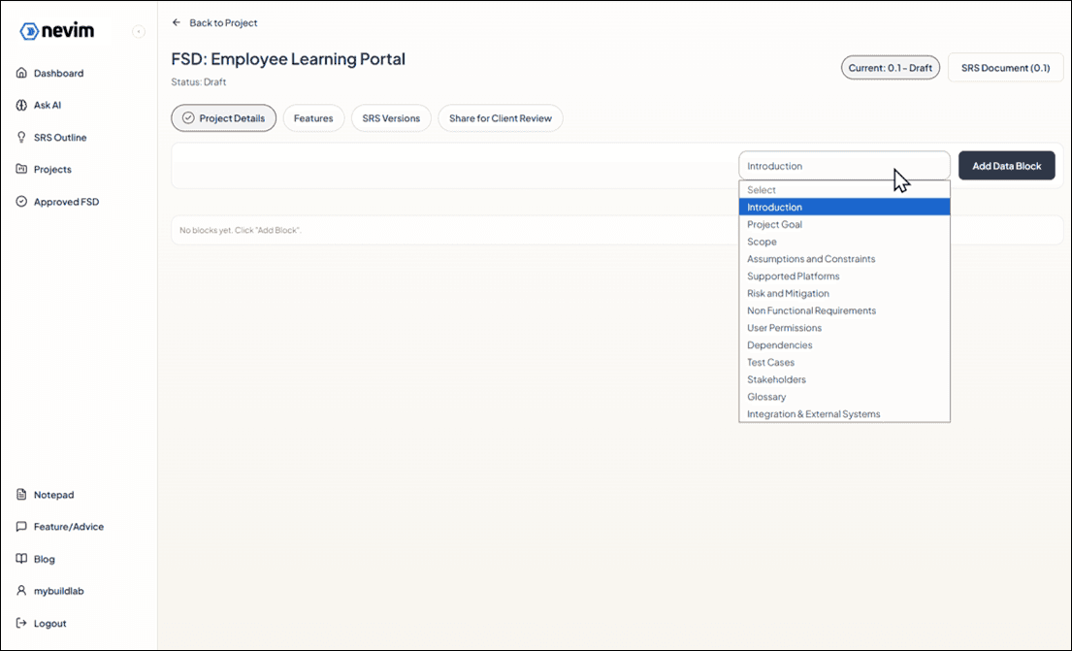Select Scope from the data block dropdown
The width and height of the screenshot is (1072, 651).
pyautogui.click(x=763, y=241)
